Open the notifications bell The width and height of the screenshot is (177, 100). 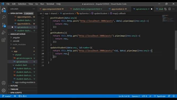[174, 96]
